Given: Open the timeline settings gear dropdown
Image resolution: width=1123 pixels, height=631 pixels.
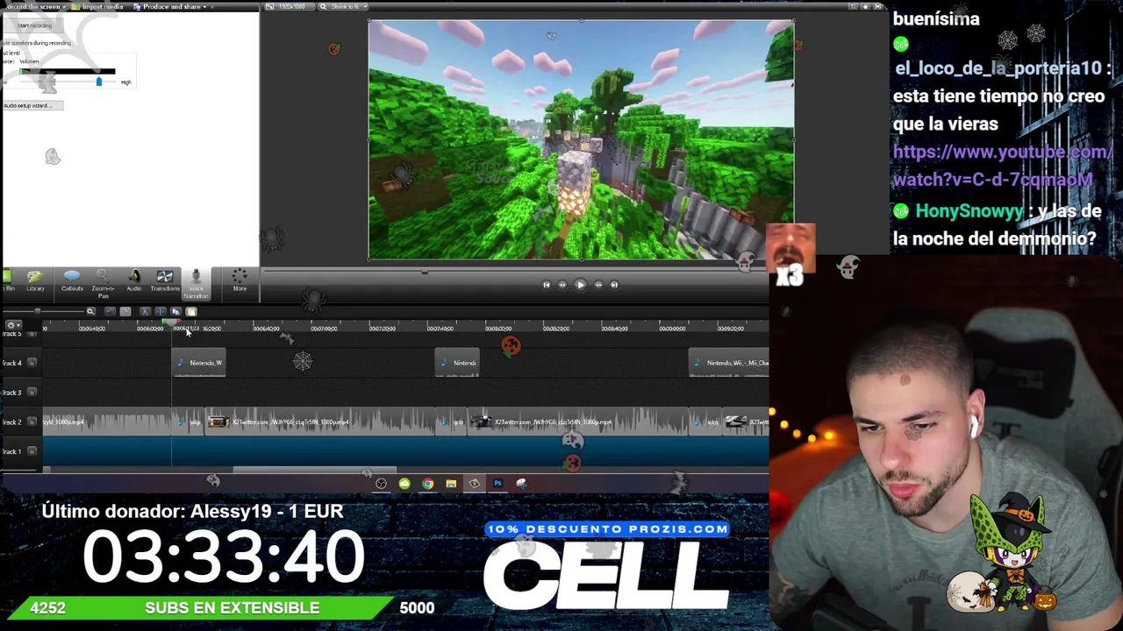Looking at the screenshot, I should (13, 325).
